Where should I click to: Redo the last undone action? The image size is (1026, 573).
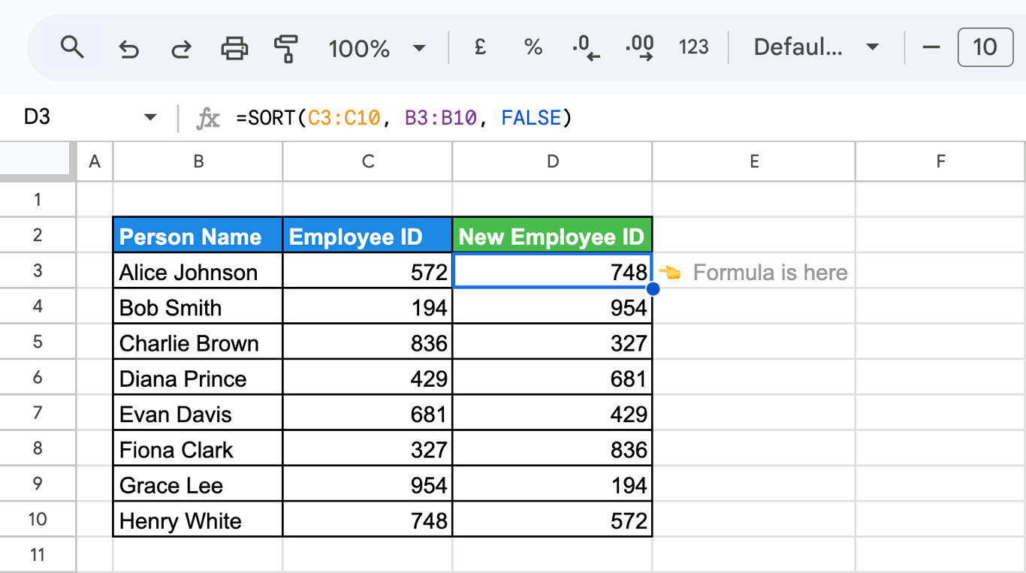coord(180,50)
